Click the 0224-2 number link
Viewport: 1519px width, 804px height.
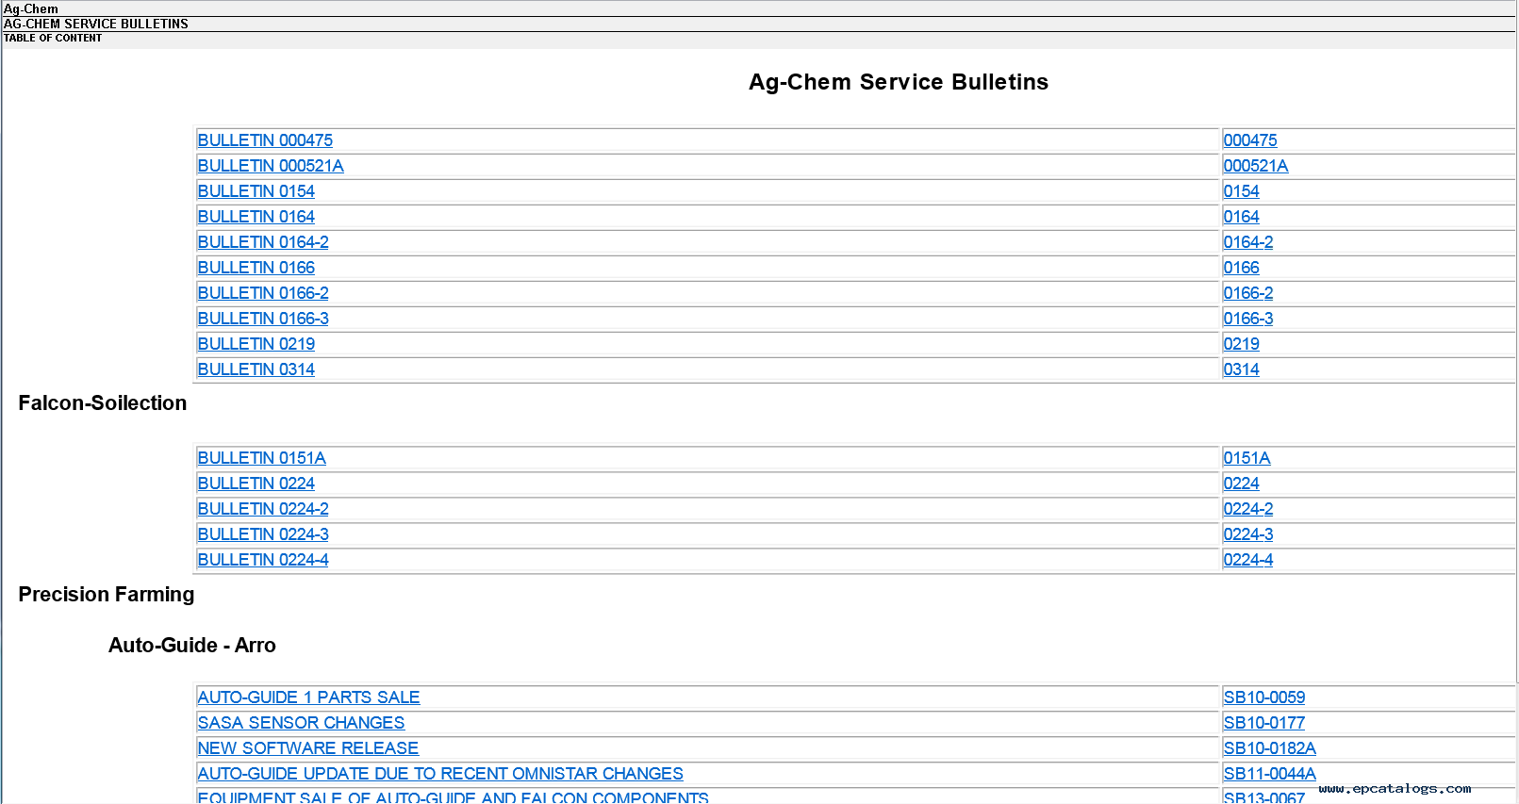tap(1248, 509)
